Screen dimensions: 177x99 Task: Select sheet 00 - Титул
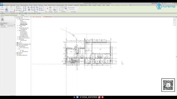(x=22, y=50)
